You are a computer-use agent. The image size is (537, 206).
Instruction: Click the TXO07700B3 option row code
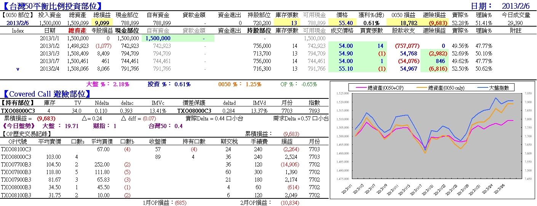(16, 164)
